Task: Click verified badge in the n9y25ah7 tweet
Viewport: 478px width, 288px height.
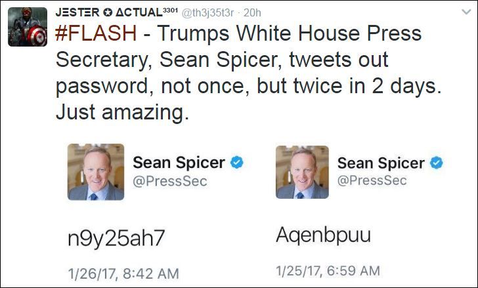Action: [x=237, y=162]
